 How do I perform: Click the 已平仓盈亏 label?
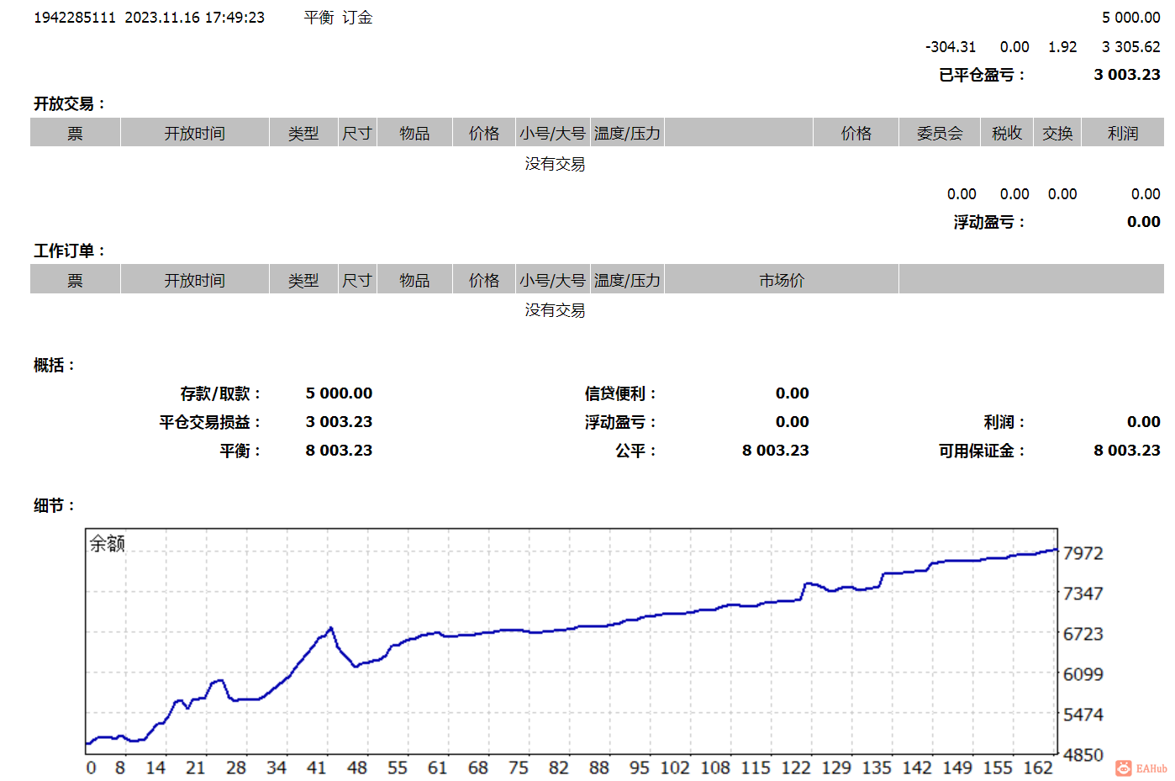(x=982, y=75)
